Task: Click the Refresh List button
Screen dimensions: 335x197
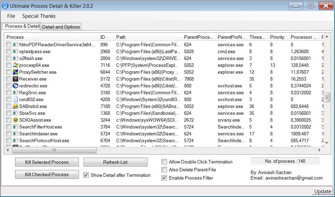Action: 115,162
